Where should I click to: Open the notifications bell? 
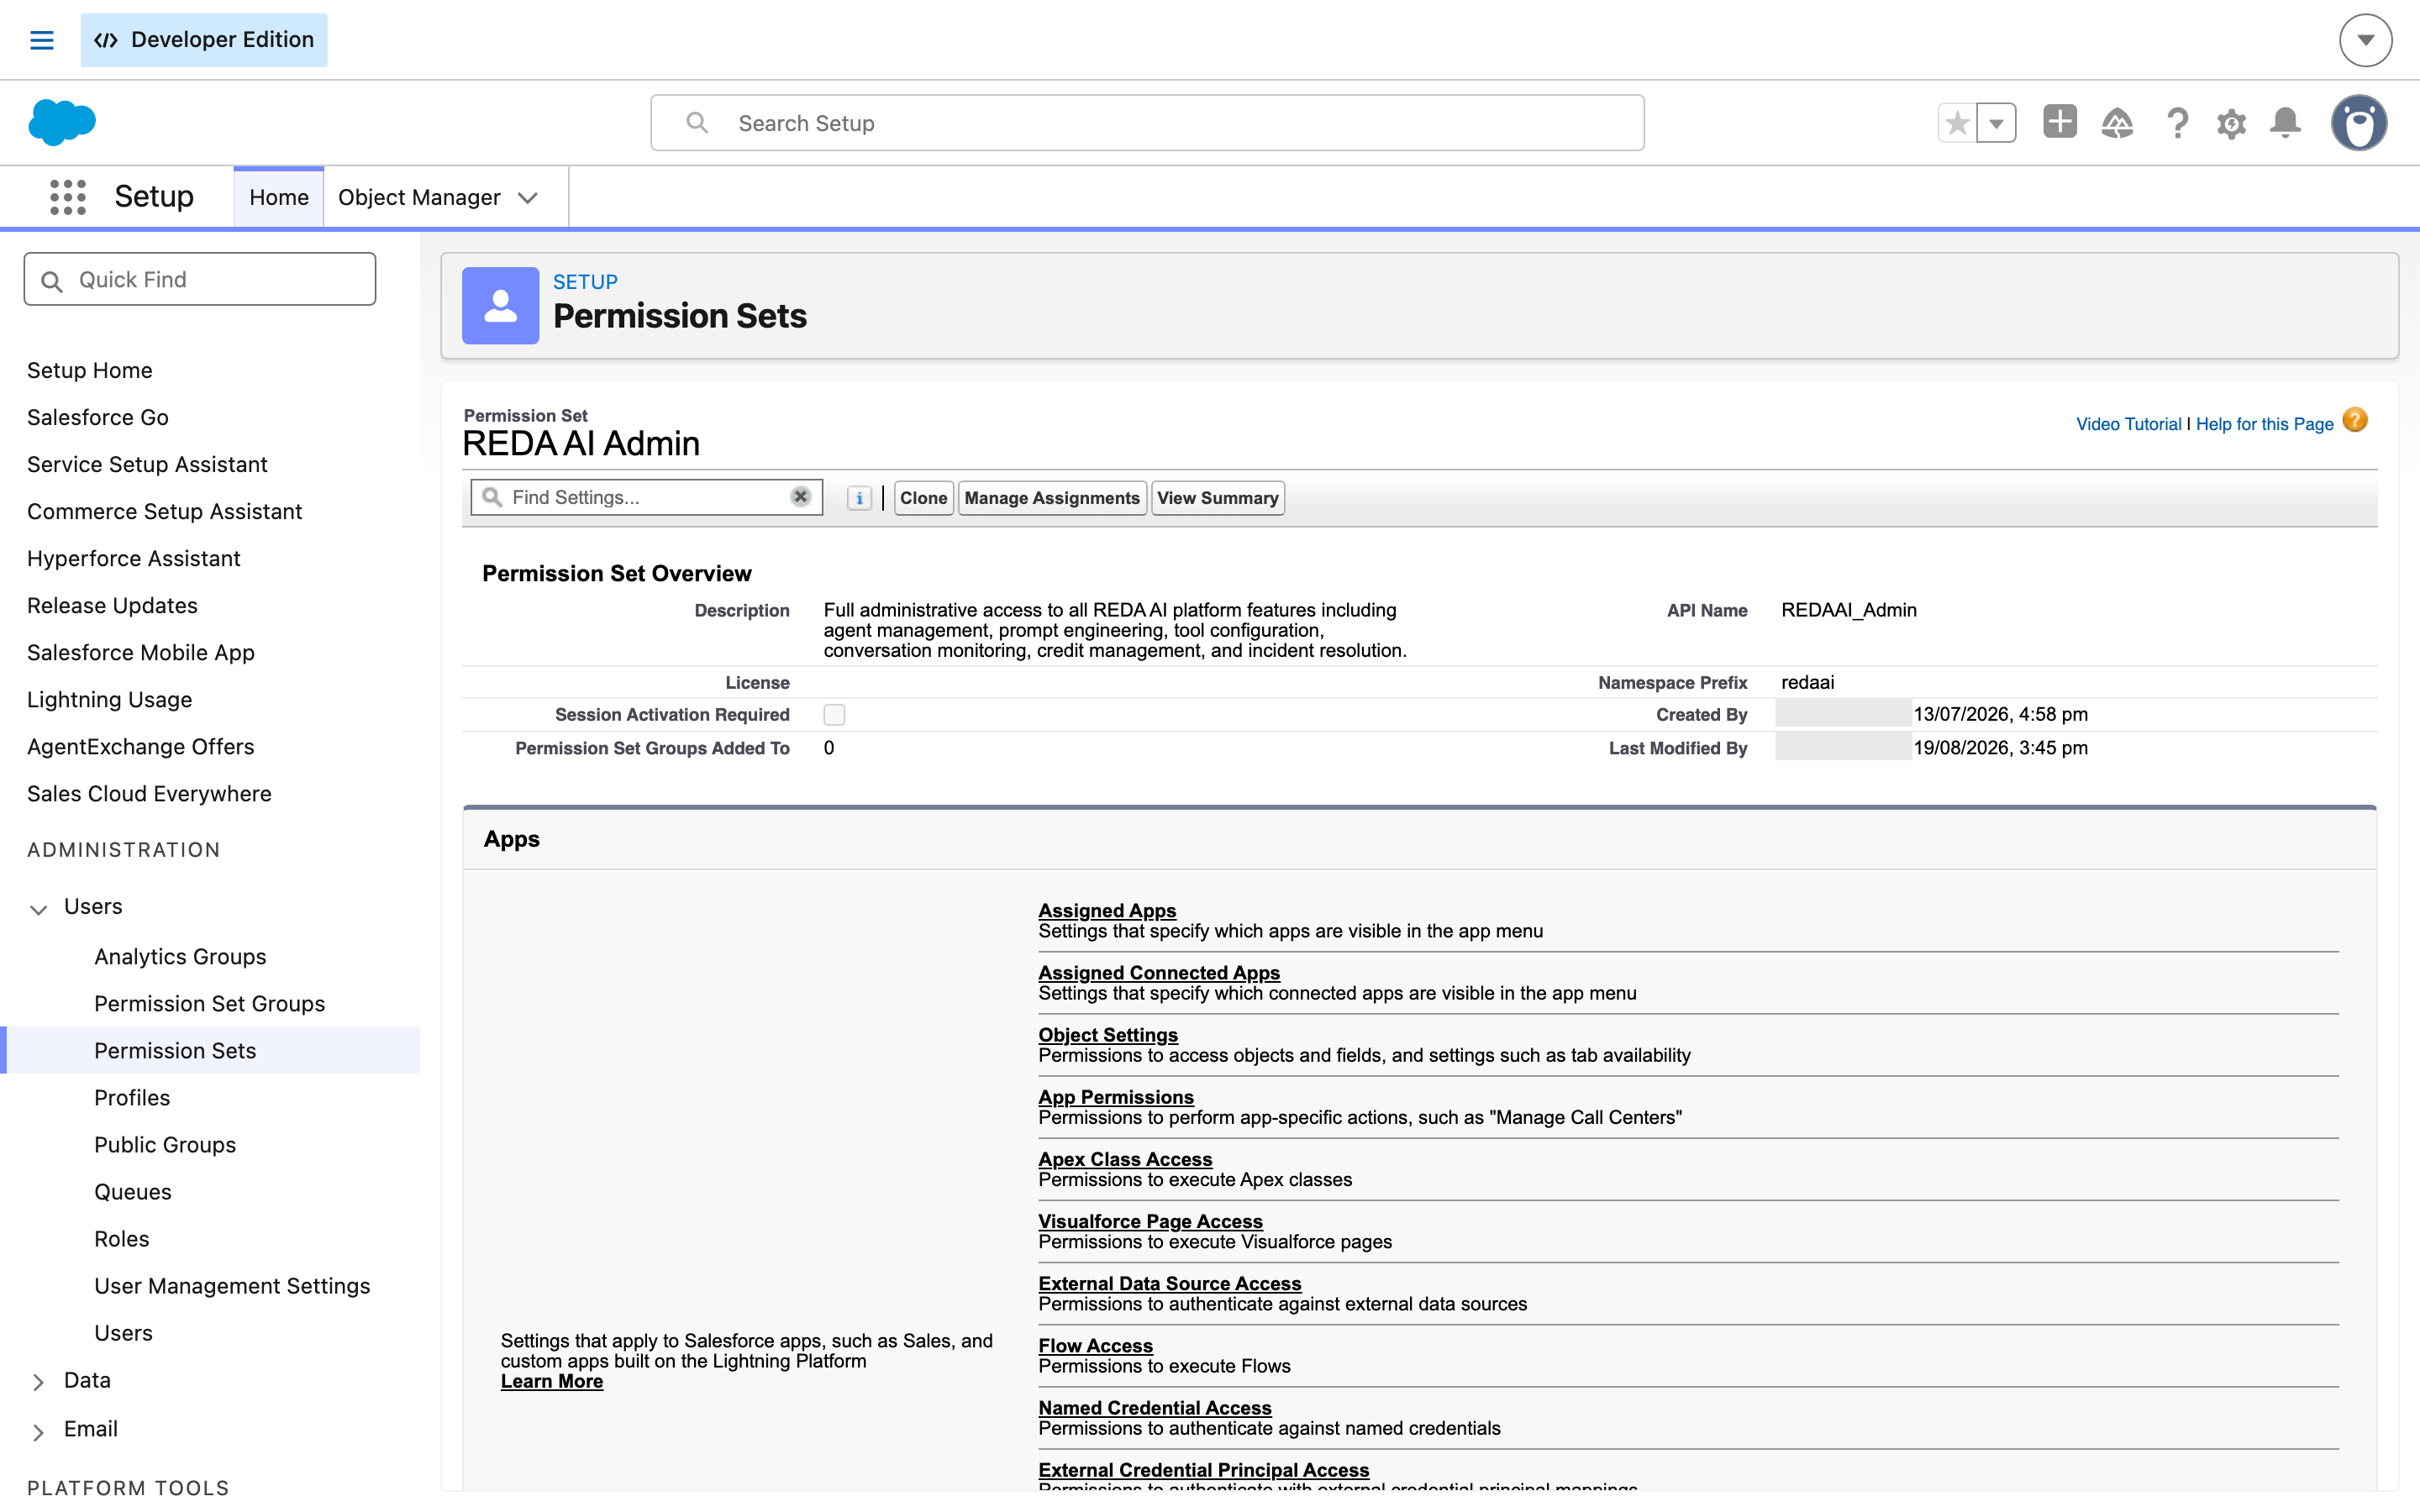point(2285,123)
